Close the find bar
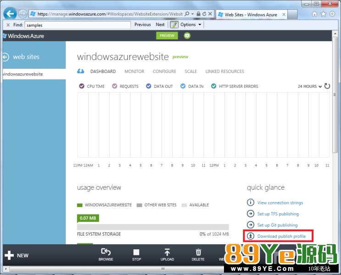This screenshot has height=275, width=341. click(x=8, y=25)
